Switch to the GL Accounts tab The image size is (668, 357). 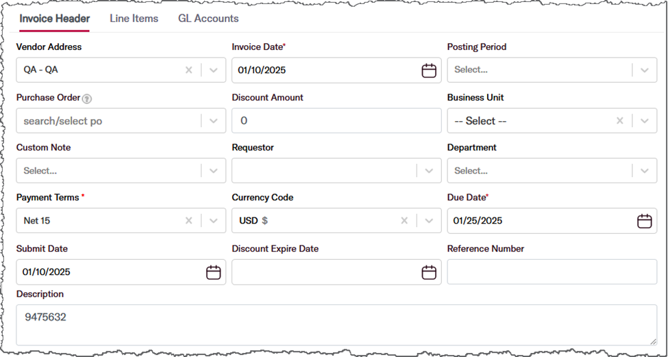[x=208, y=18]
